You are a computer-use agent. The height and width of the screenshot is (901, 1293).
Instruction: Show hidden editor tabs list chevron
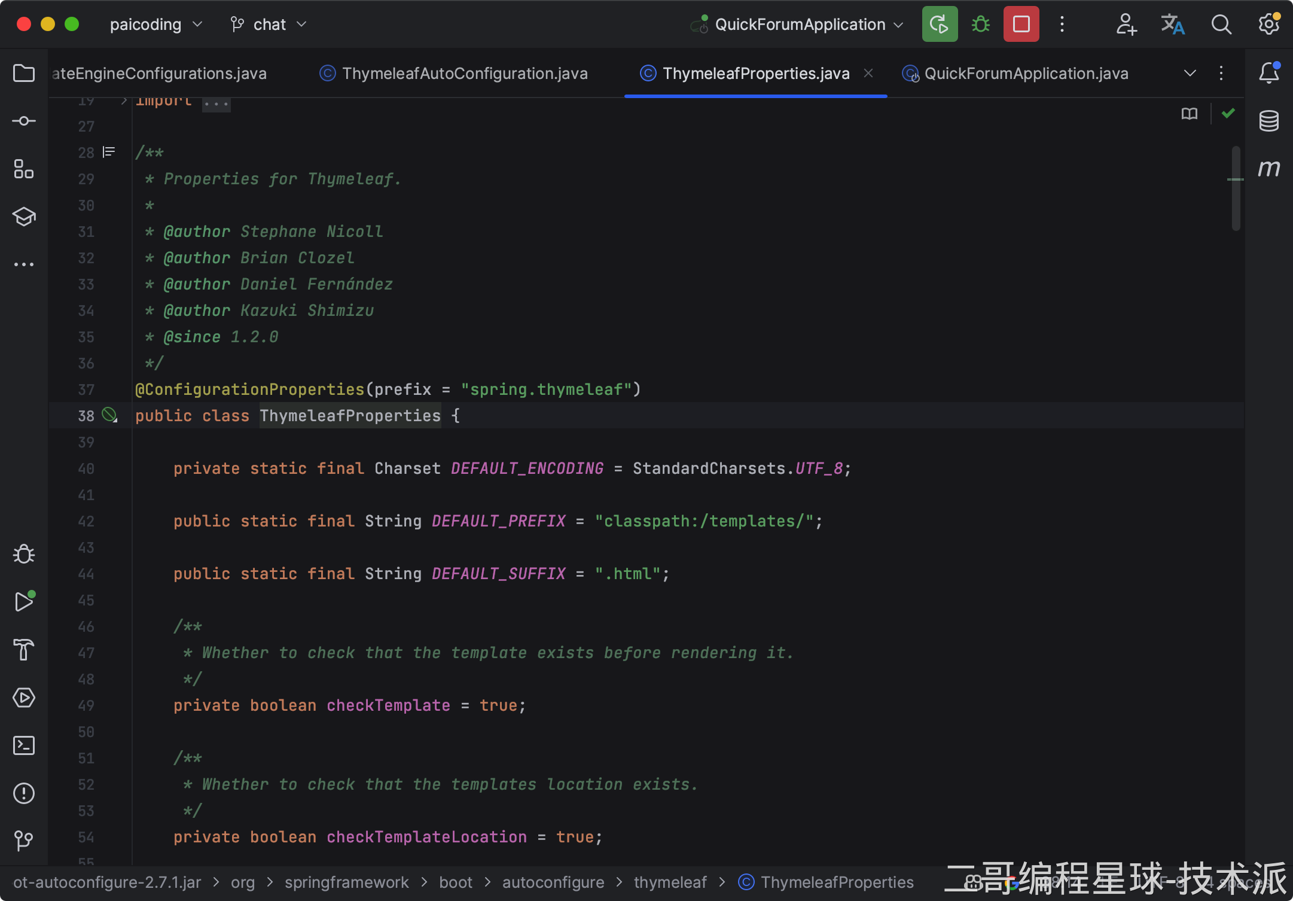point(1190,73)
